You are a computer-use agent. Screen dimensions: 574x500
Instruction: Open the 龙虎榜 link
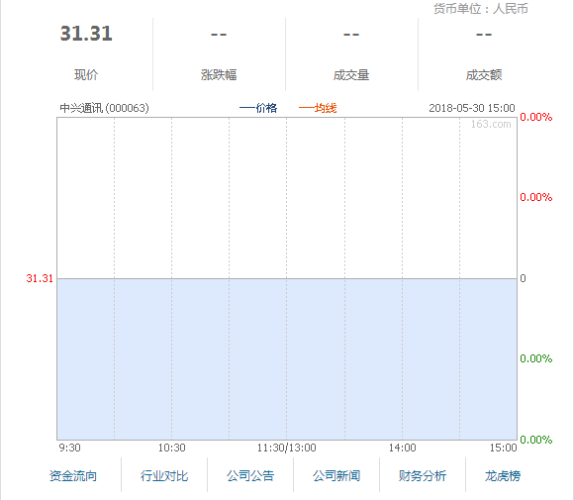(503, 476)
